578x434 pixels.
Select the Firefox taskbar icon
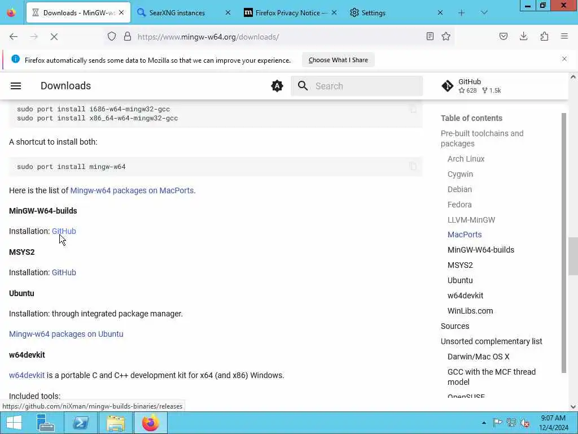point(150,423)
